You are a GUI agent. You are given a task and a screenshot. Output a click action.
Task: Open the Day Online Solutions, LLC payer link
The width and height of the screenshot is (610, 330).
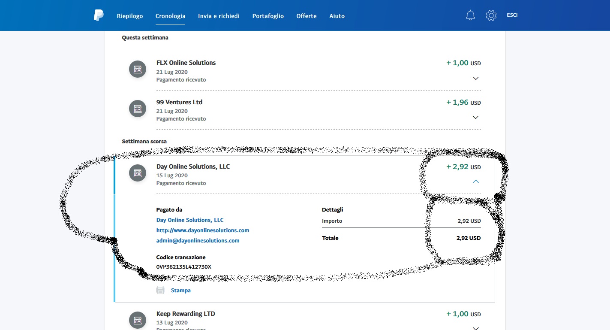190,220
